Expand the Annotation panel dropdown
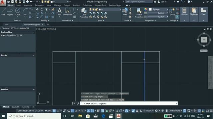The height and width of the screenshot is (119, 213). [x=67, y=20]
